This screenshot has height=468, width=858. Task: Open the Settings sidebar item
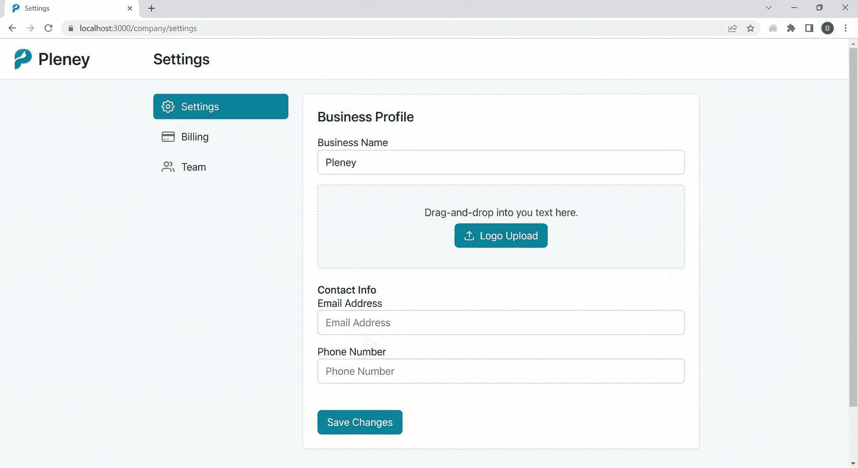tap(220, 106)
